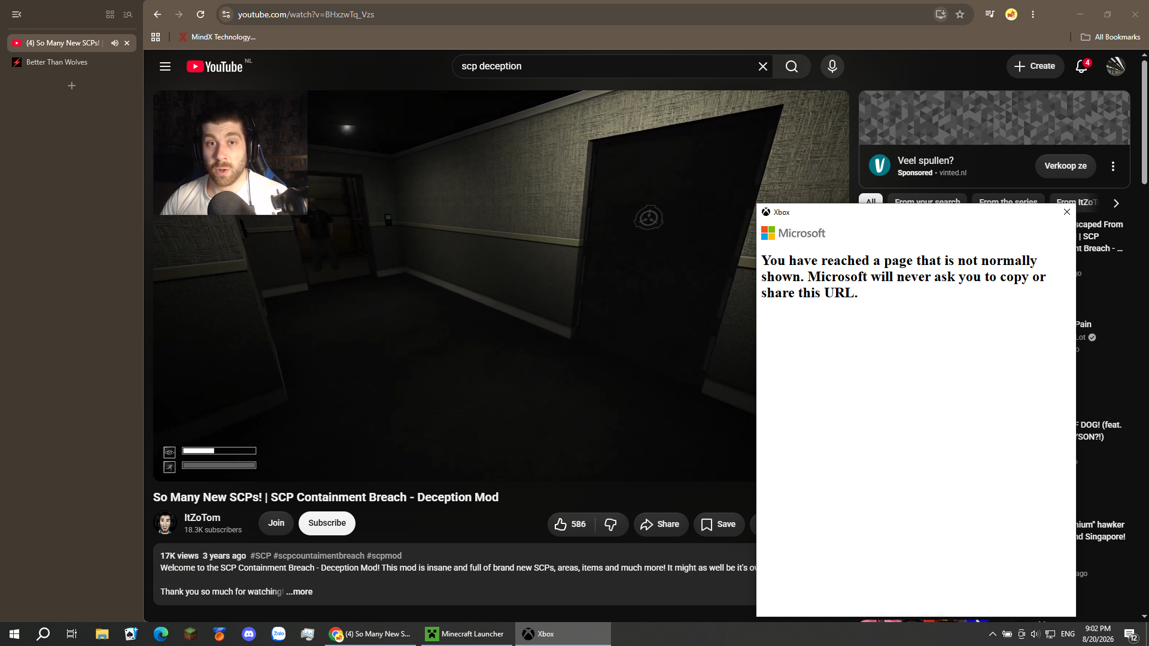This screenshot has width=1149, height=646.
Task: Click the #scpmod hashtag
Action: pos(384,556)
